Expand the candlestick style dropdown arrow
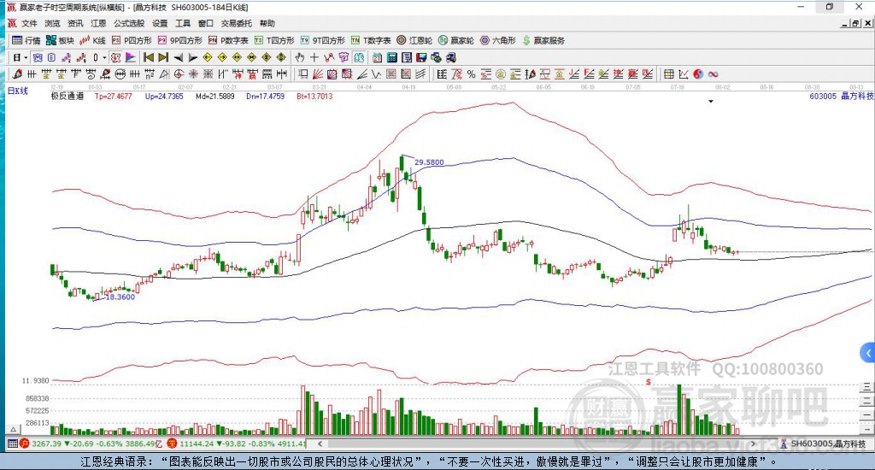The image size is (875, 470). [104, 57]
